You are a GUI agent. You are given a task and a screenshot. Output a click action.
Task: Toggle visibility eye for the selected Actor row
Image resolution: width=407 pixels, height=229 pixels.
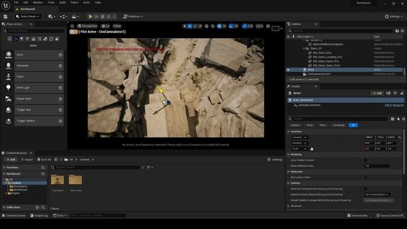288,69
